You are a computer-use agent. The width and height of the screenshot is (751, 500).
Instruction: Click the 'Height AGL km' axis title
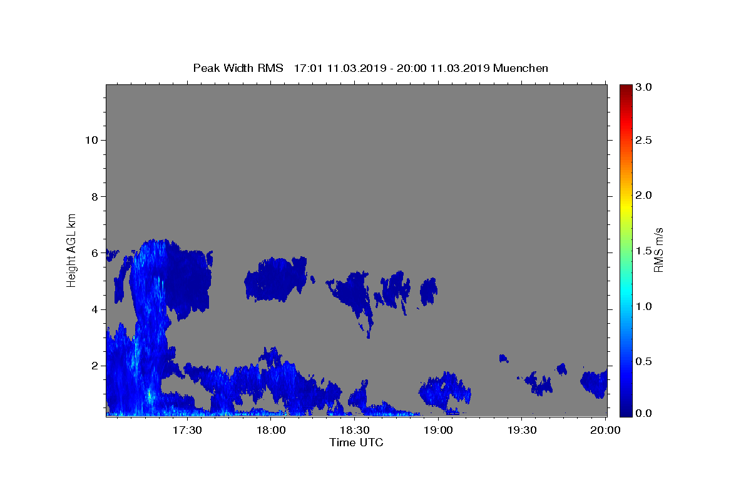[x=71, y=249]
